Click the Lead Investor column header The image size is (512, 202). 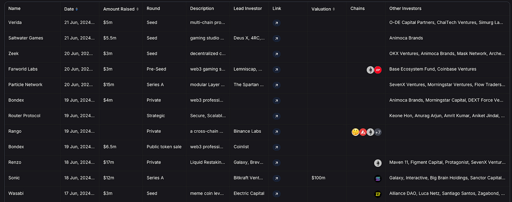coord(248,8)
